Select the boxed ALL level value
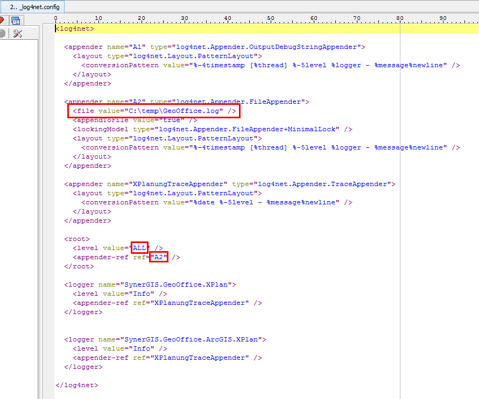 point(139,248)
